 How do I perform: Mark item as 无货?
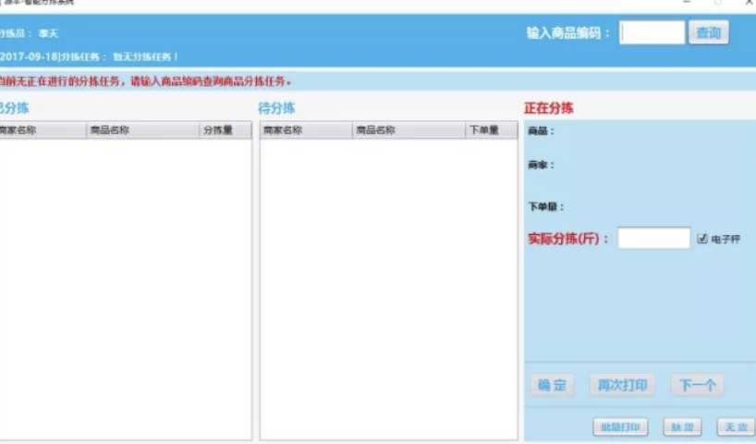coord(736,426)
